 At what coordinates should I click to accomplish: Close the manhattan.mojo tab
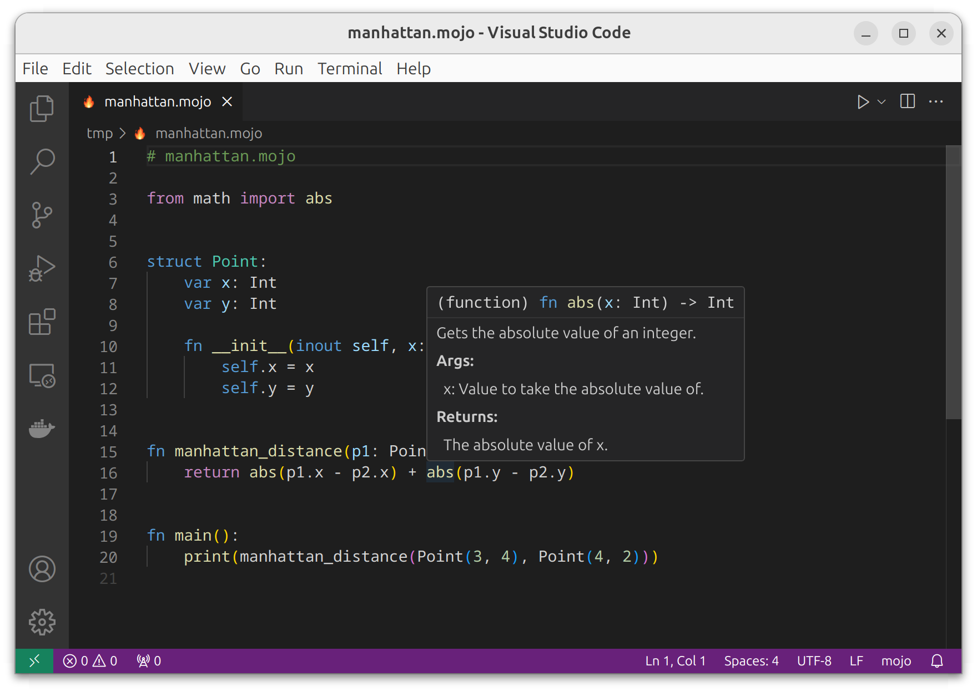pyautogui.click(x=227, y=101)
